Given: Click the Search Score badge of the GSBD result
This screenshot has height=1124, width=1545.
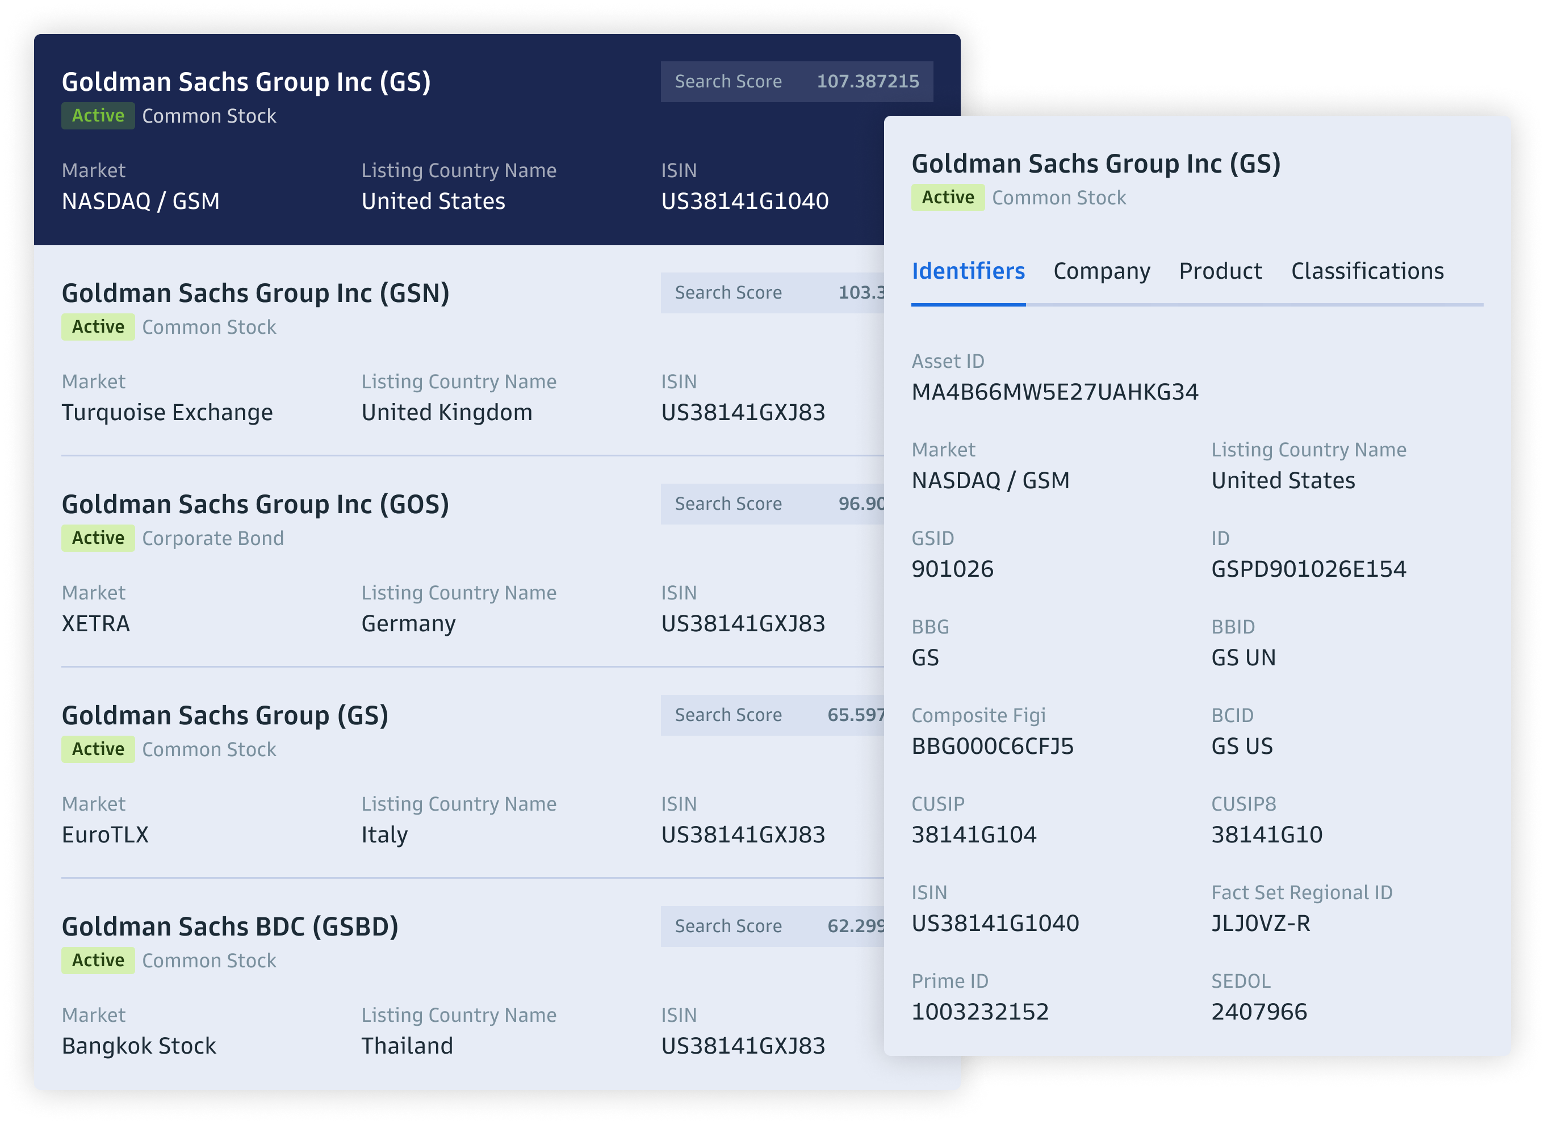Looking at the screenshot, I should (x=772, y=926).
